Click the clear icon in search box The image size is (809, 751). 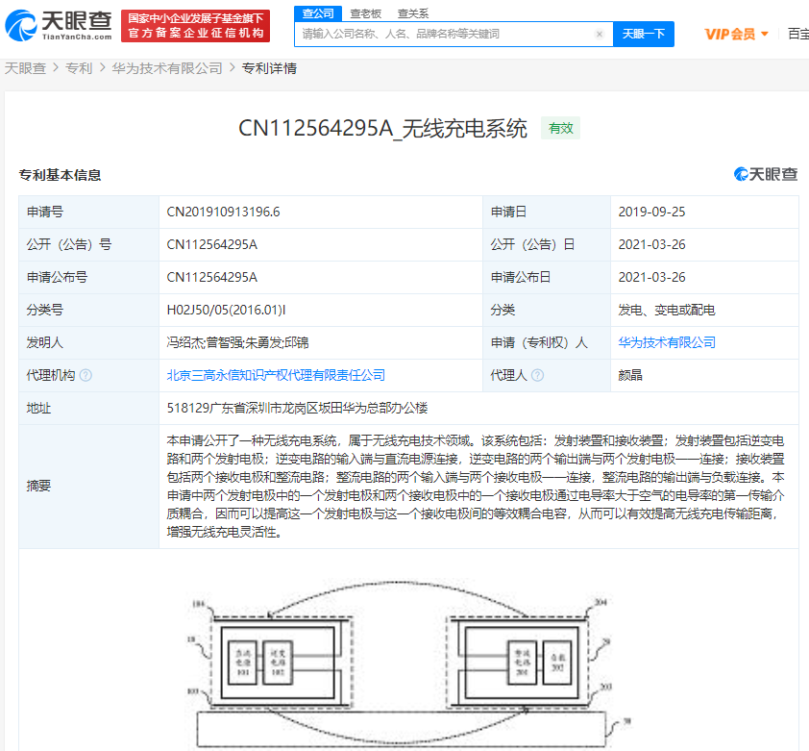point(600,34)
